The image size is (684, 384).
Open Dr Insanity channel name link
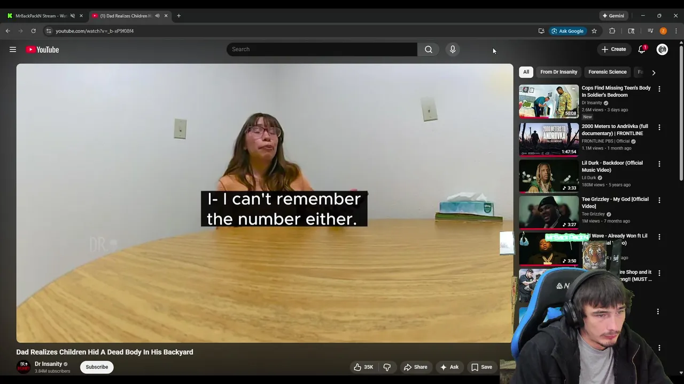48,364
